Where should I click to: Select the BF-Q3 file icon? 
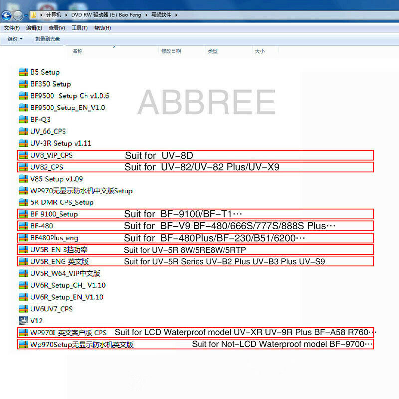click(x=23, y=119)
